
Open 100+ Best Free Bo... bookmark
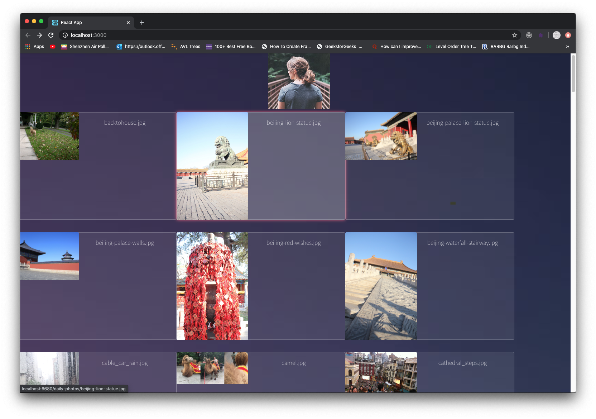(231, 47)
